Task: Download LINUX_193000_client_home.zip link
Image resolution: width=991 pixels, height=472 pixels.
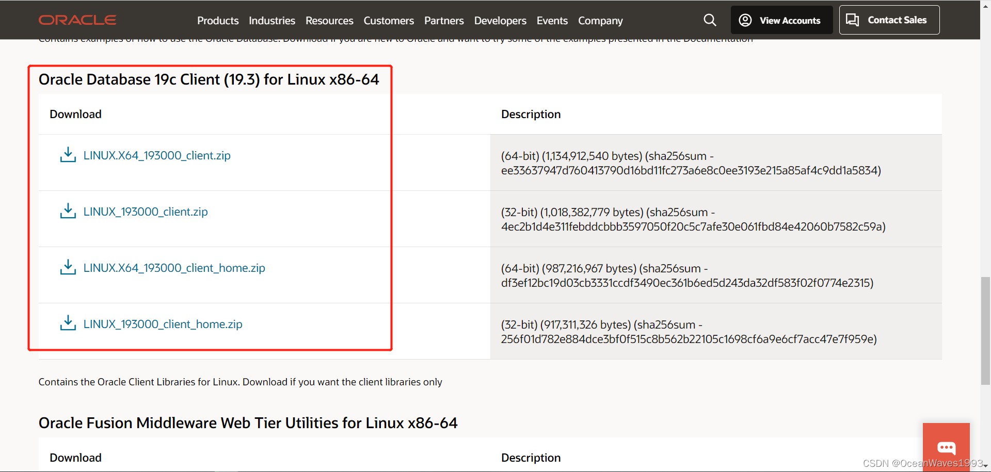Action: pyautogui.click(x=163, y=324)
